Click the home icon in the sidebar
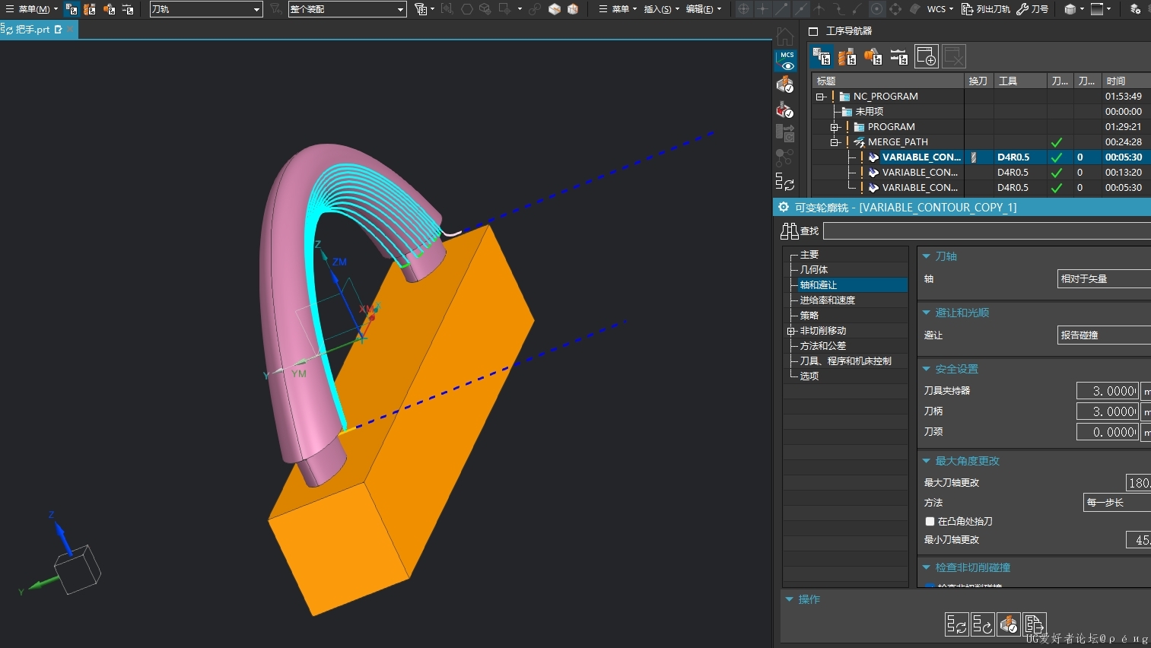This screenshot has width=1151, height=648. [785, 36]
